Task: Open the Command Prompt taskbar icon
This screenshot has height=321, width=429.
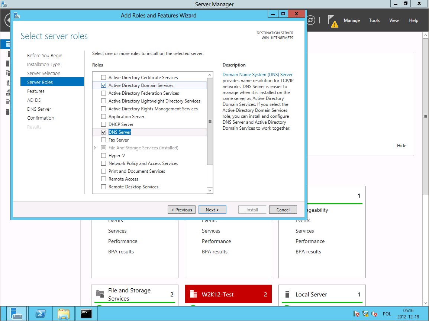Action: click(x=86, y=313)
